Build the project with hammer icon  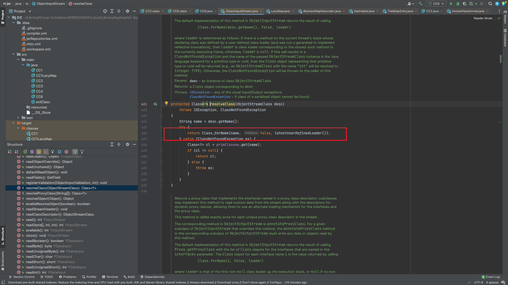[420, 4]
